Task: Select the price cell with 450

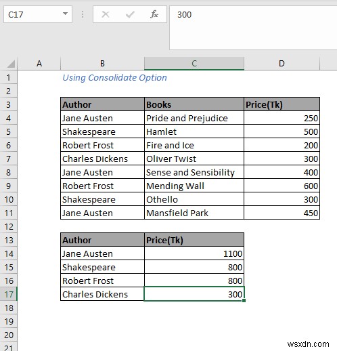Action: pyautogui.click(x=282, y=213)
